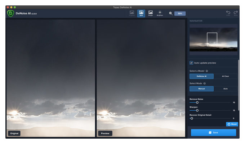Screen dimensions: 245x144
Task: Switch to Original view mode
Action: point(132,13)
